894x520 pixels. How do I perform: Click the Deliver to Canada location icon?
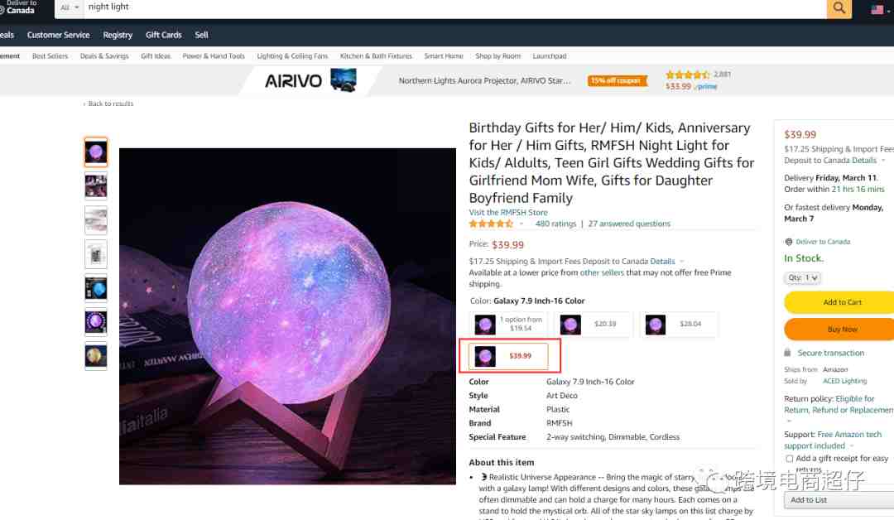coord(789,242)
